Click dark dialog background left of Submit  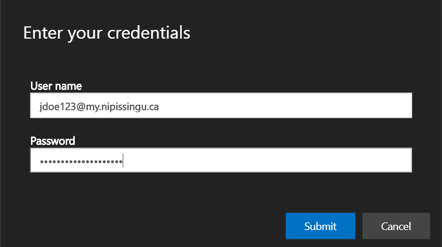[x=175, y=226]
